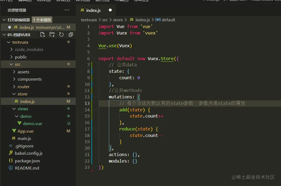Click the default symbol breadcrumb
Screen dimensions: 281x186
click(x=168, y=20)
